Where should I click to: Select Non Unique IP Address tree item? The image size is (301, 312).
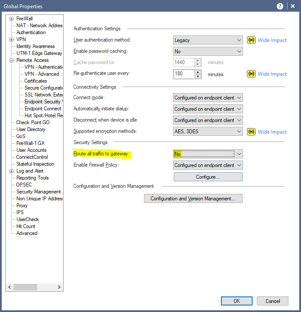tap(39, 199)
